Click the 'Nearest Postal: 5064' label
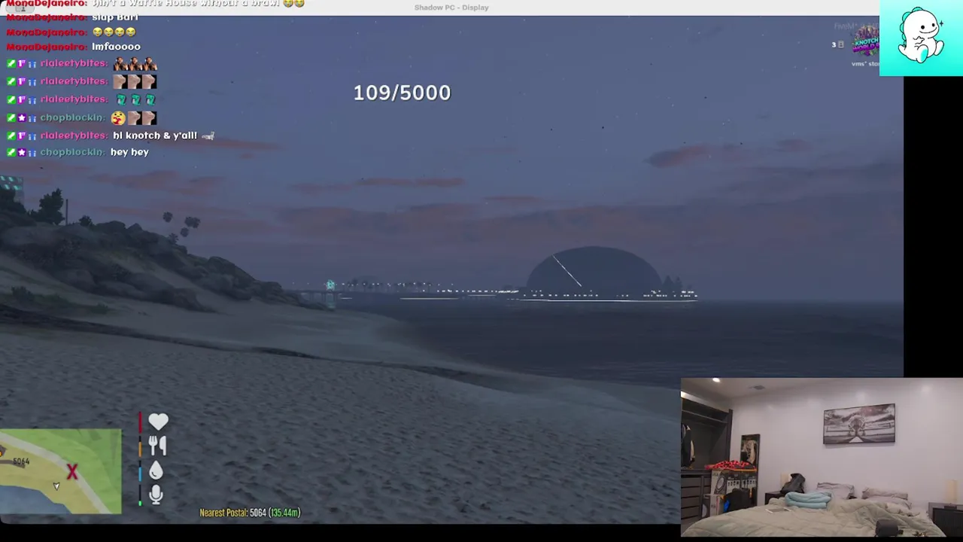This screenshot has width=963, height=542. [x=233, y=513]
